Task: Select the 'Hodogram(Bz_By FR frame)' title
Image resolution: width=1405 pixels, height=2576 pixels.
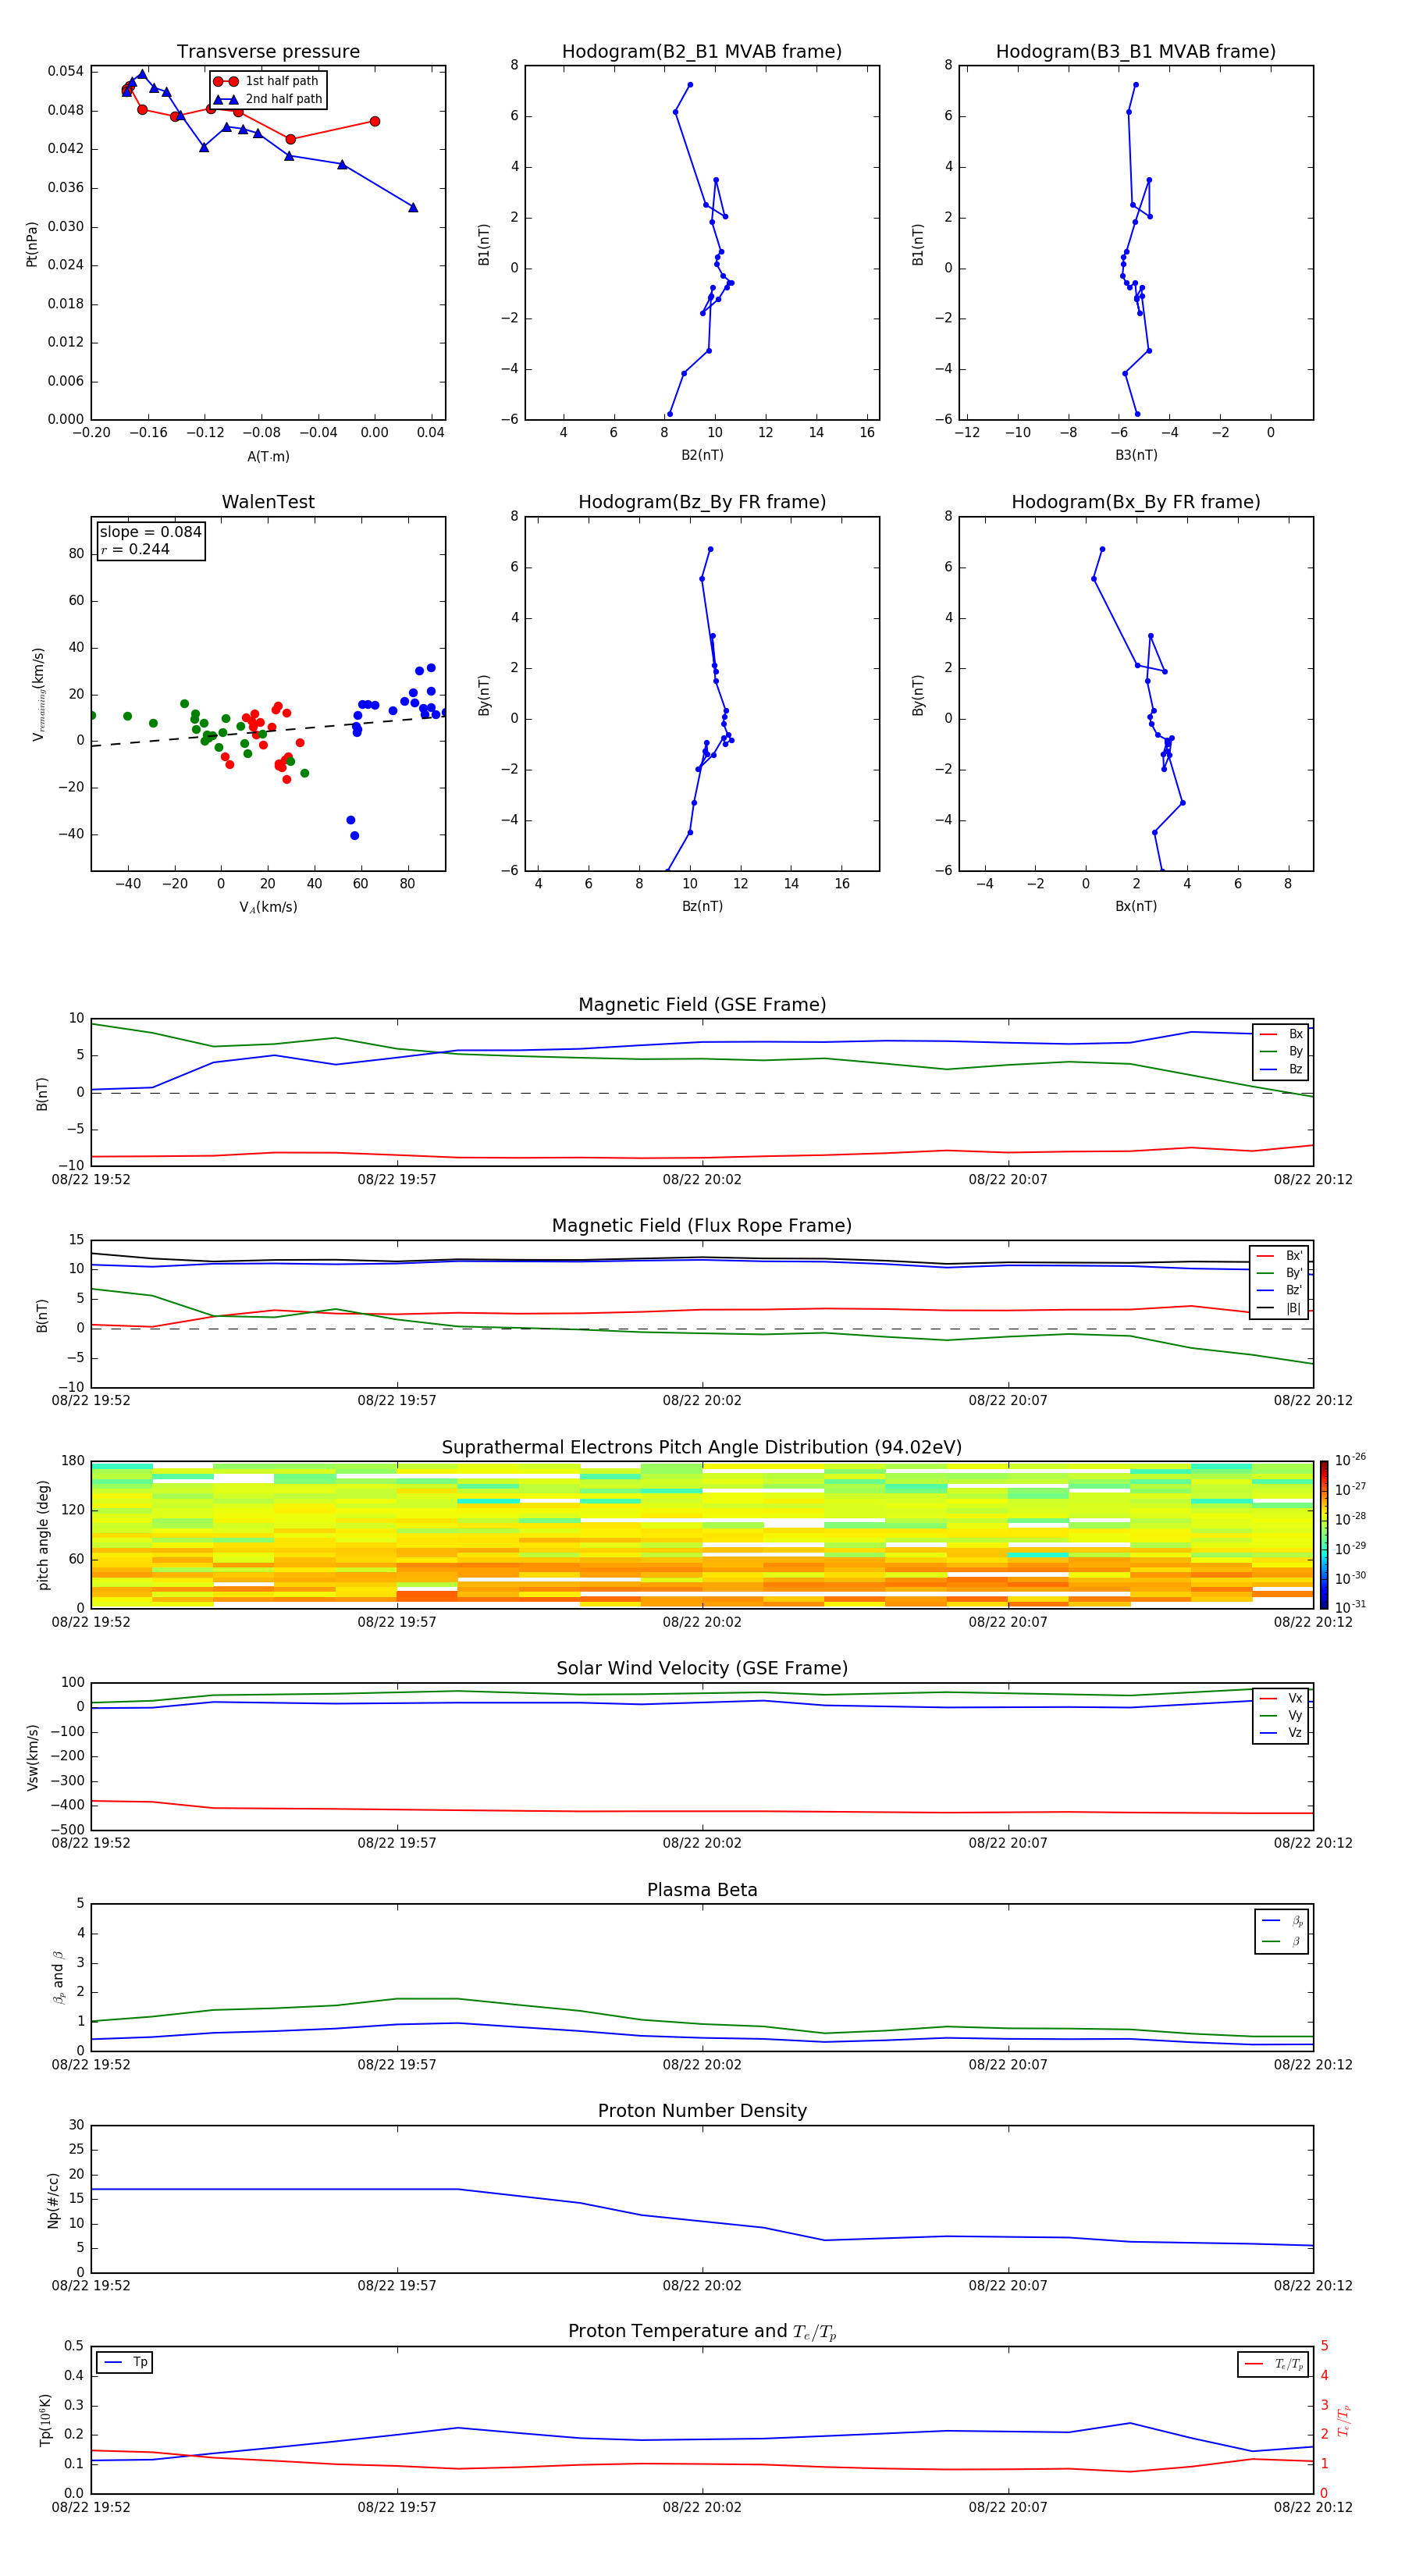Action: pyautogui.click(x=702, y=502)
